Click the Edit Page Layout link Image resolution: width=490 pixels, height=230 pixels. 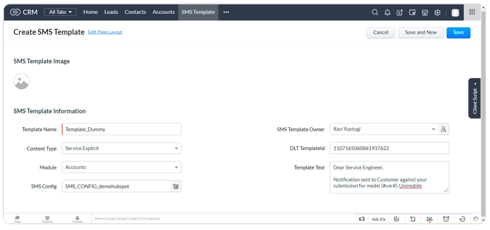(105, 32)
